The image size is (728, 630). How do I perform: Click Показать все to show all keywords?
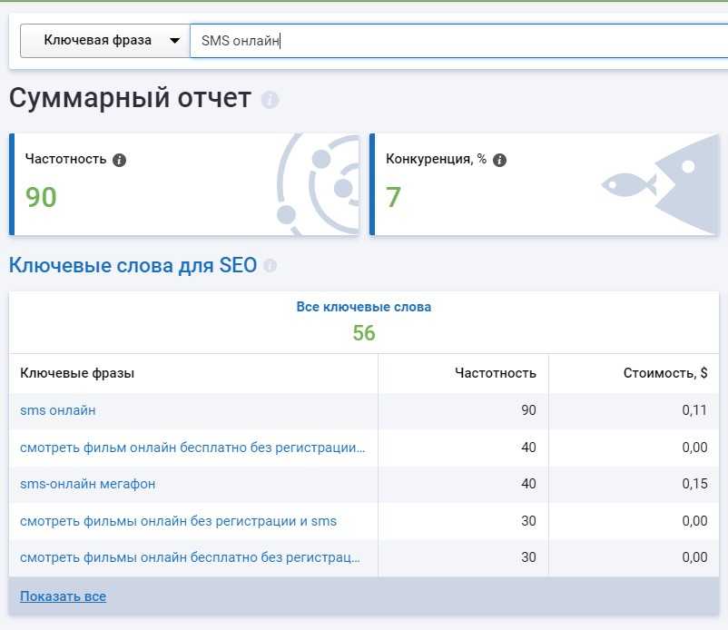point(63,596)
